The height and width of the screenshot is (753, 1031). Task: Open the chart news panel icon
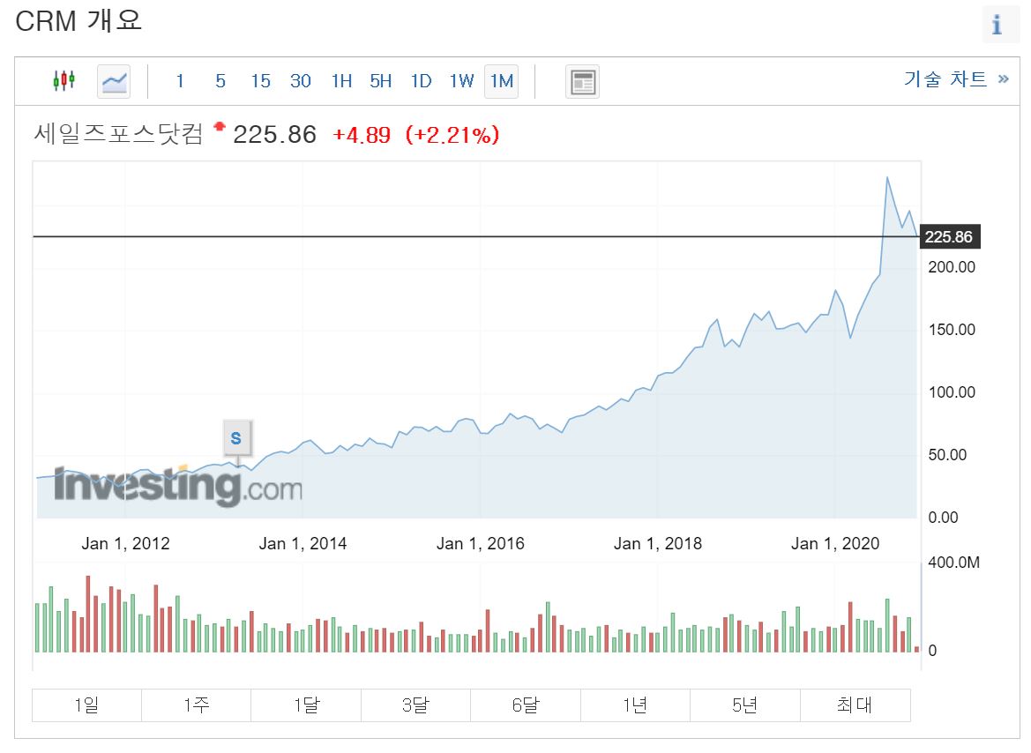582,80
